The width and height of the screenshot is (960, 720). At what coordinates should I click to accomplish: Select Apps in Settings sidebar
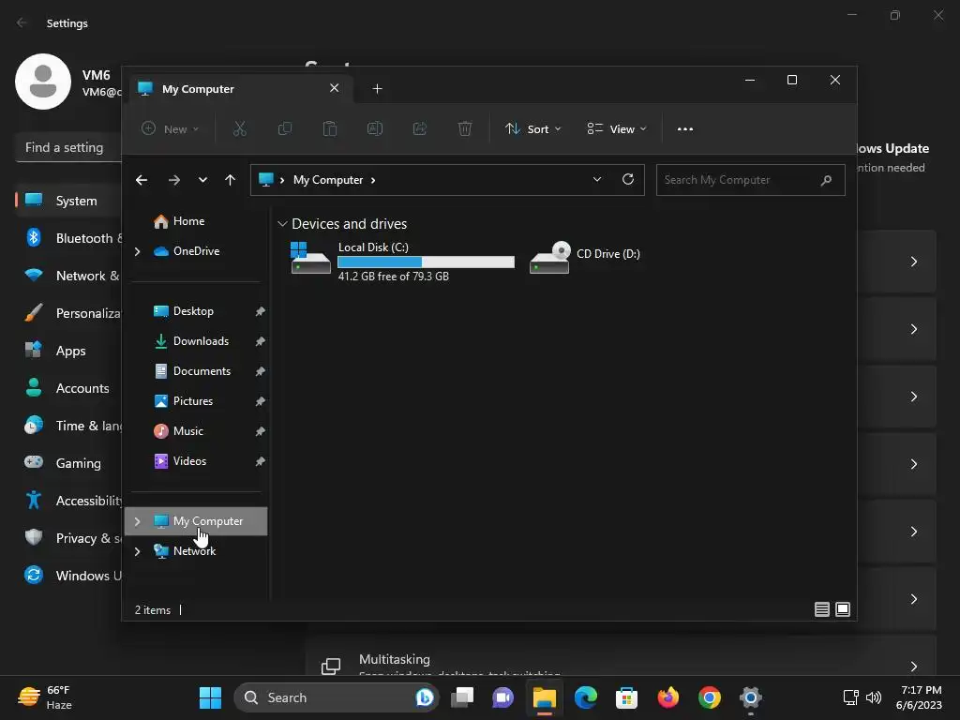pyautogui.click(x=68, y=351)
